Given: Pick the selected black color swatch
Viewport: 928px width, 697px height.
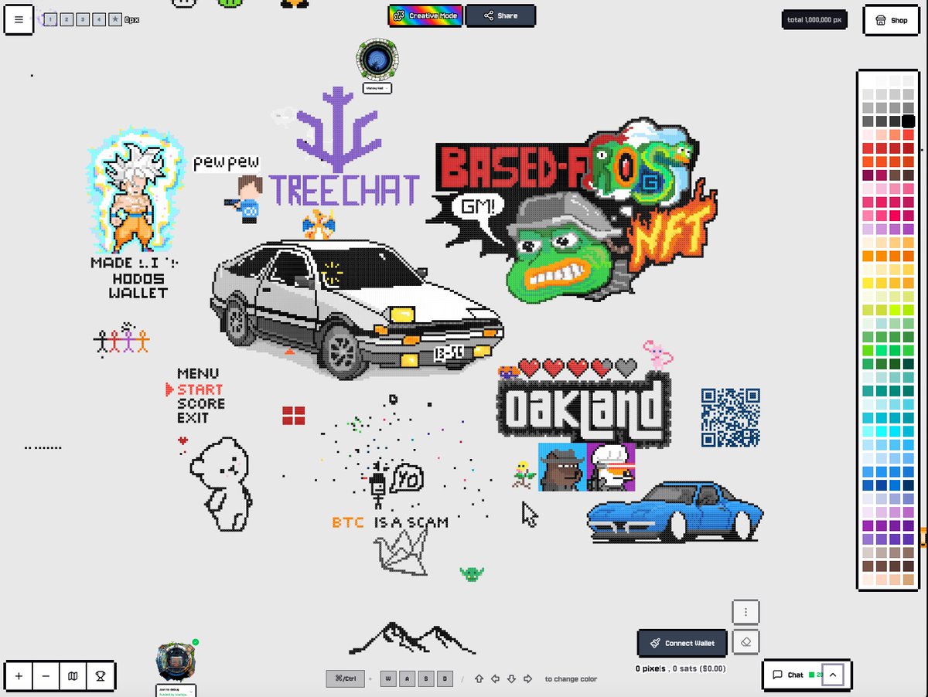Looking at the screenshot, I should (908, 121).
